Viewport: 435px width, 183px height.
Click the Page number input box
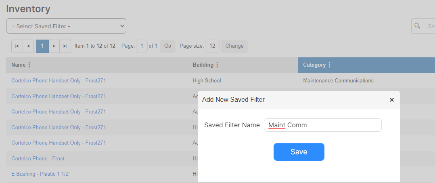coord(142,46)
